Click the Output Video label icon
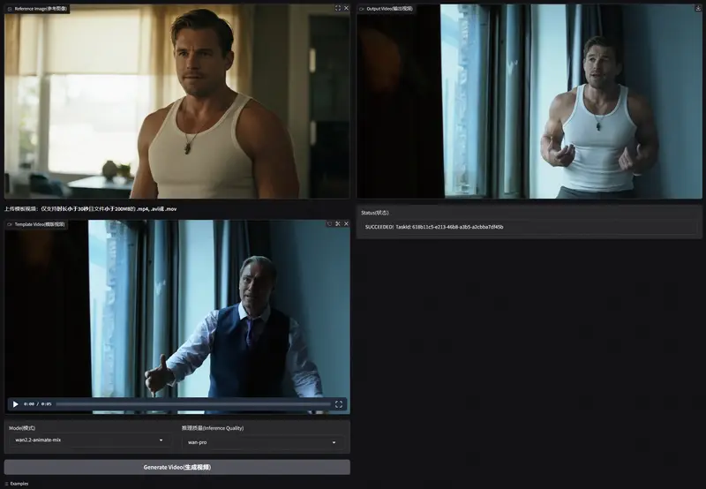 [362, 9]
